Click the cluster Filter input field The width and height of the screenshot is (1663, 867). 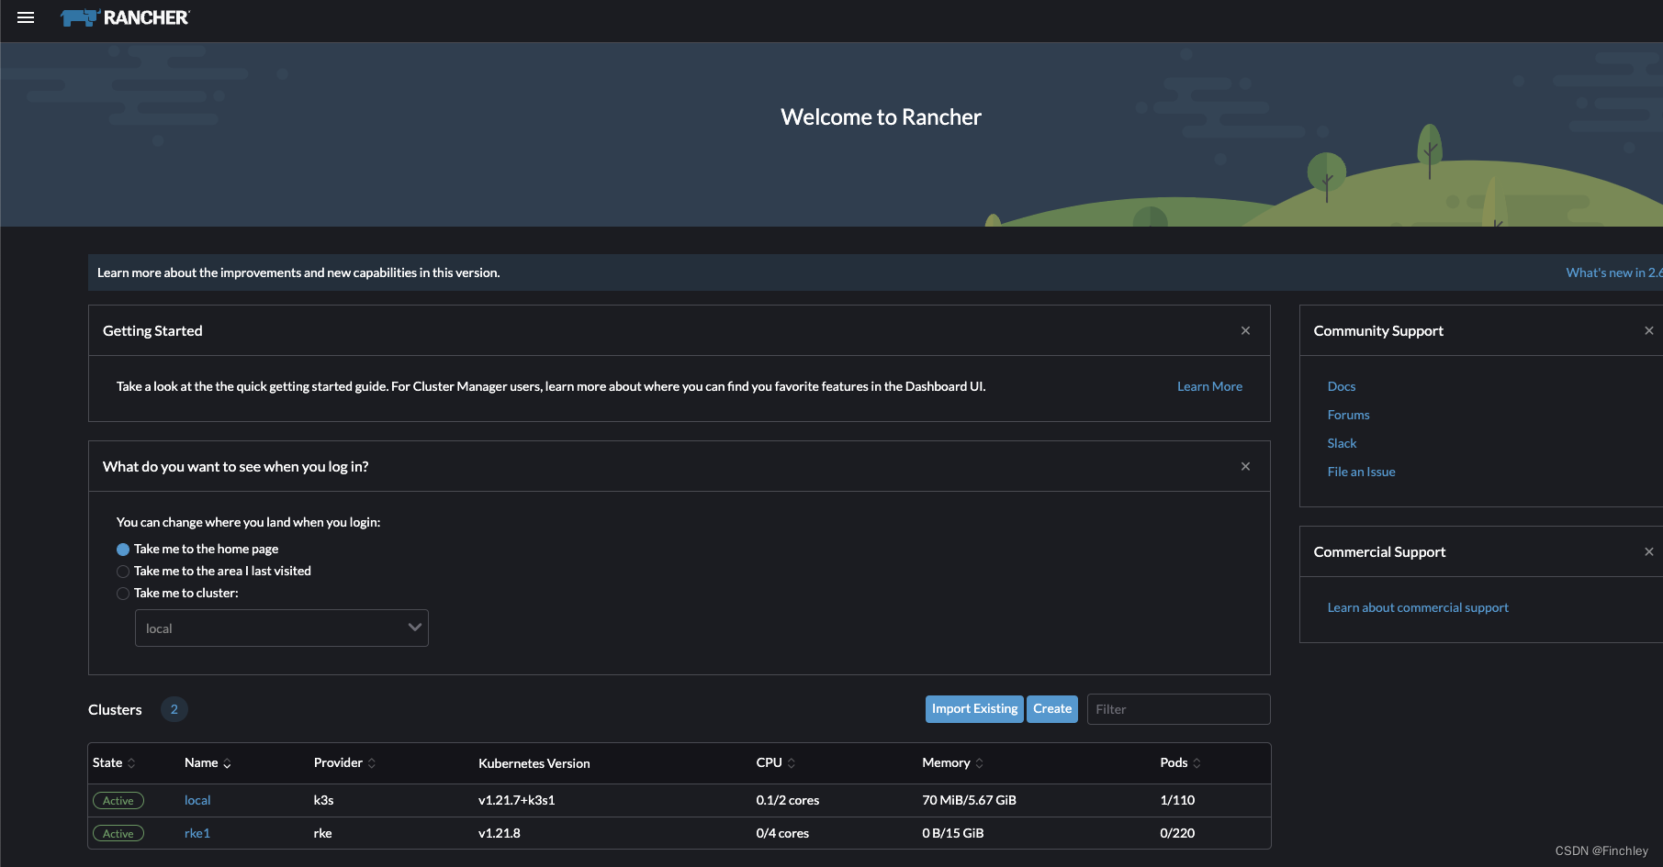pyautogui.click(x=1178, y=708)
